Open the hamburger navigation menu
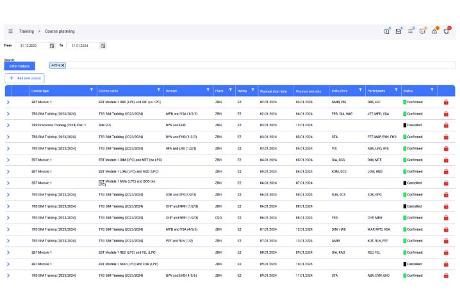 [10, 31]
